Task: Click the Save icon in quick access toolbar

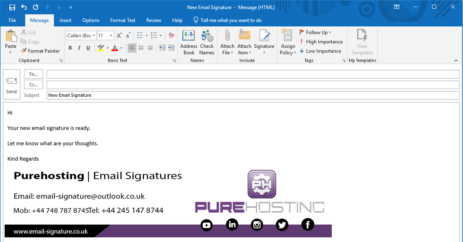Action: coord(12,7)
